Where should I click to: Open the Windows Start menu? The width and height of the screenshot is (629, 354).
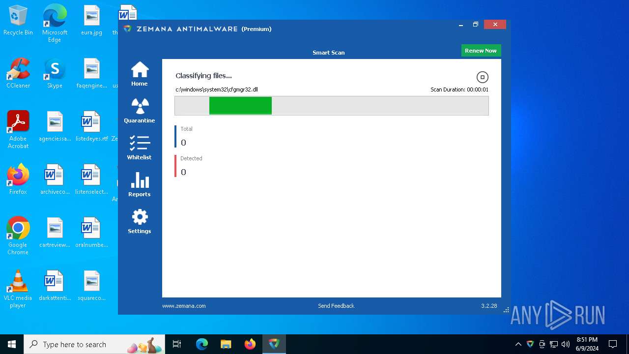pos(12,344)
